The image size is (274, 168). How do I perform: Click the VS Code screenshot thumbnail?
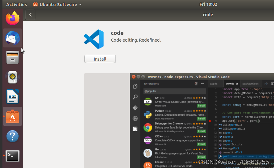click(x=202, y=121)
